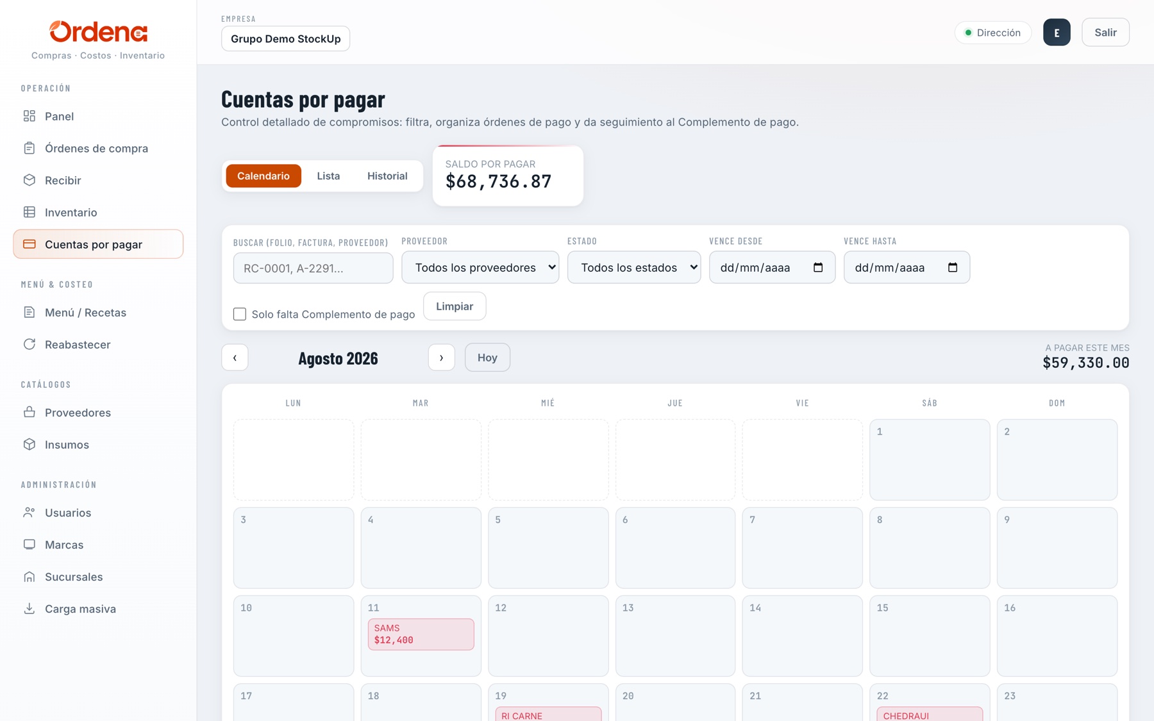This screenshot has width=1154, height=721.
Task: Open Reabastecer menu item
Action: pos(98,344)
